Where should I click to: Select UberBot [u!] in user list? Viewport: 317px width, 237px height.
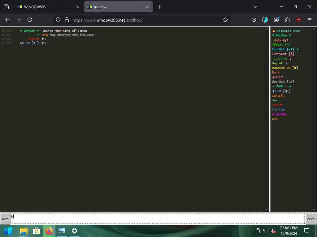tap(283, 82)
